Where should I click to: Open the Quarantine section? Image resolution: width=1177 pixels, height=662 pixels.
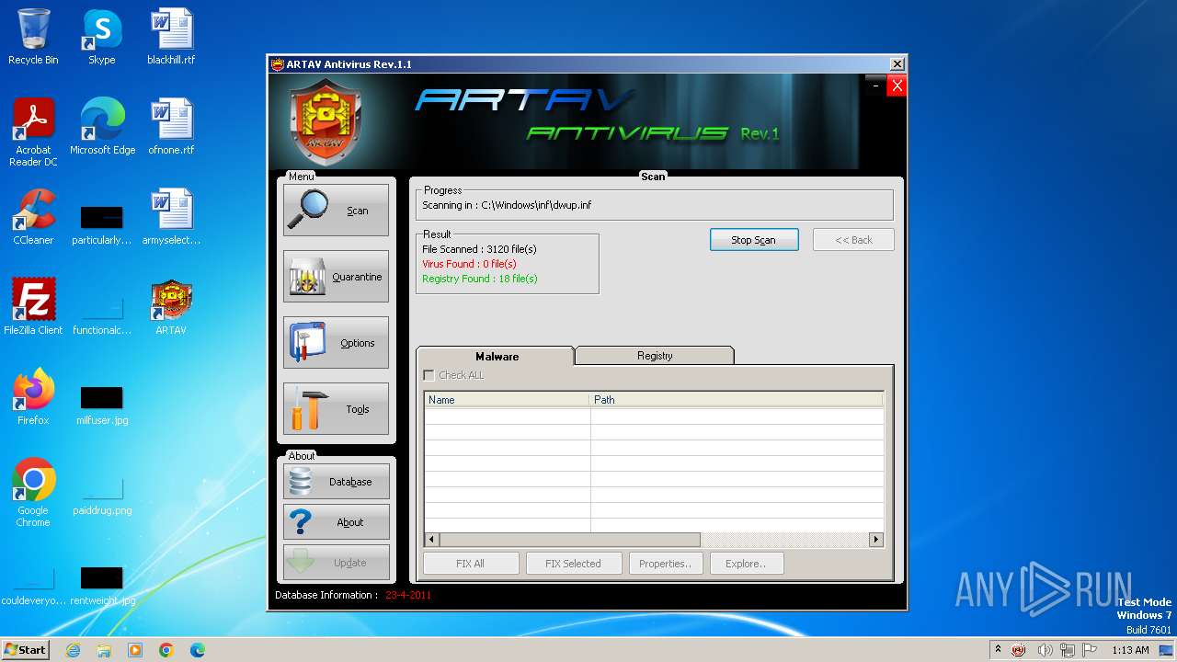tap(336, 277)
